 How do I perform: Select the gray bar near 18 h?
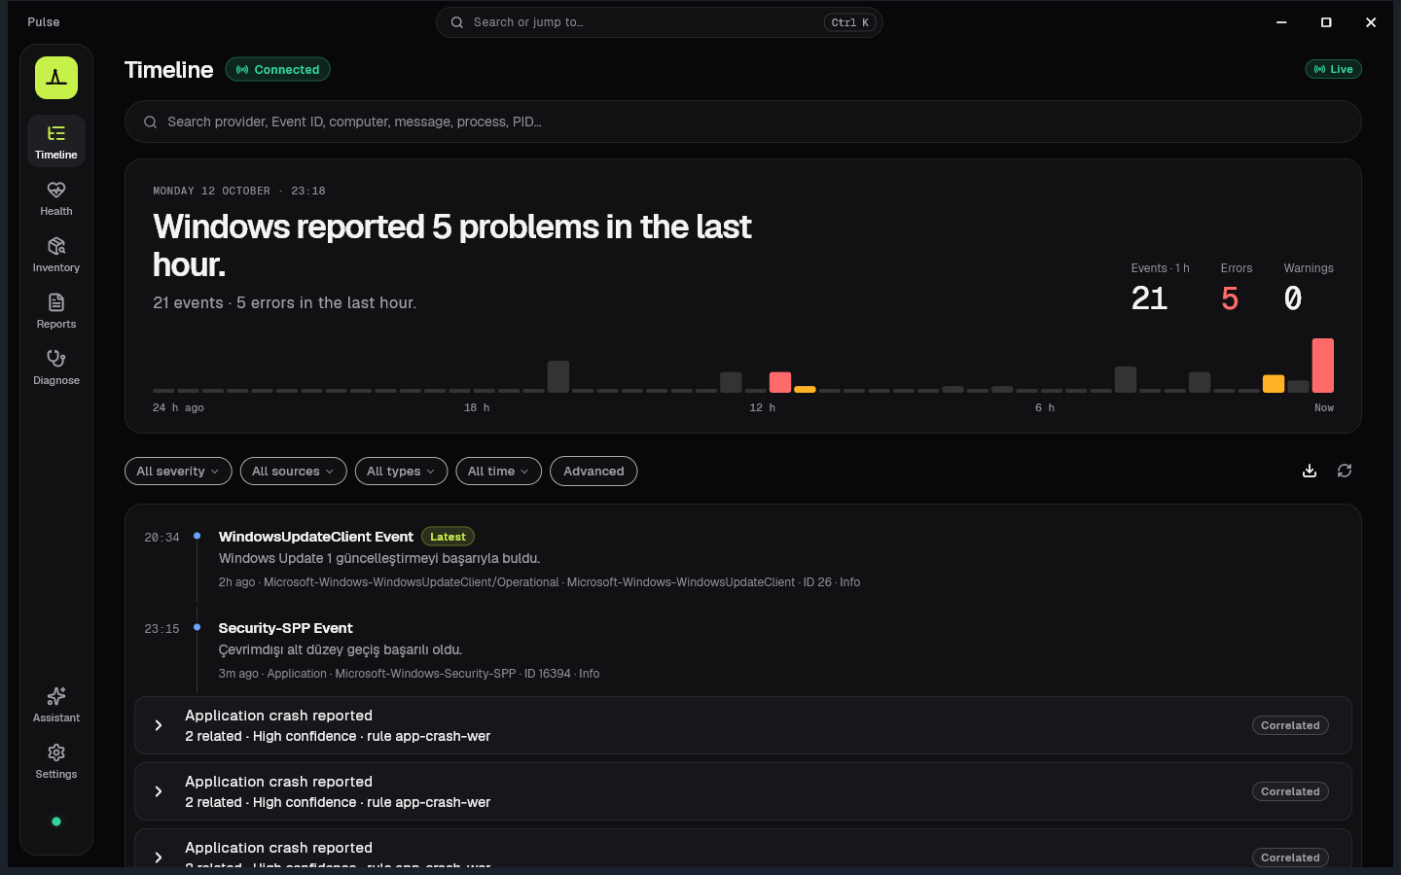[558, 377]
